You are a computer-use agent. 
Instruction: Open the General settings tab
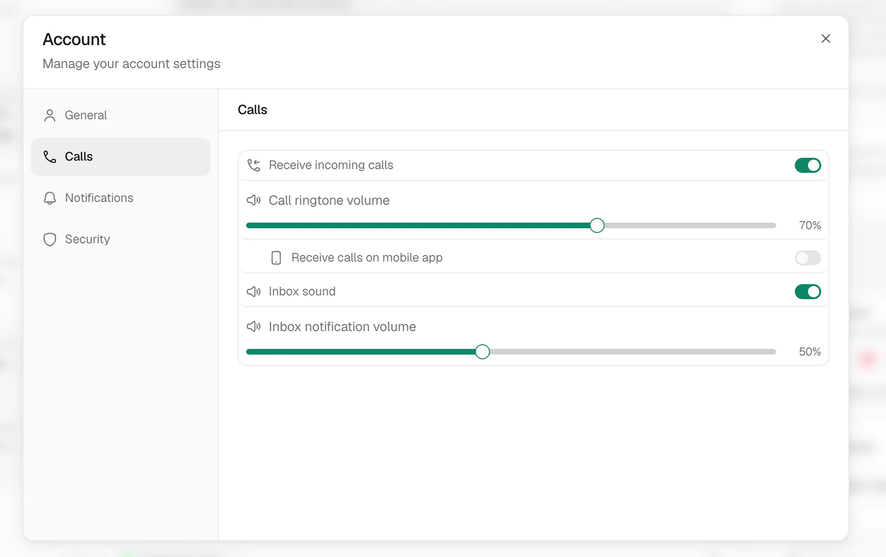121,115
